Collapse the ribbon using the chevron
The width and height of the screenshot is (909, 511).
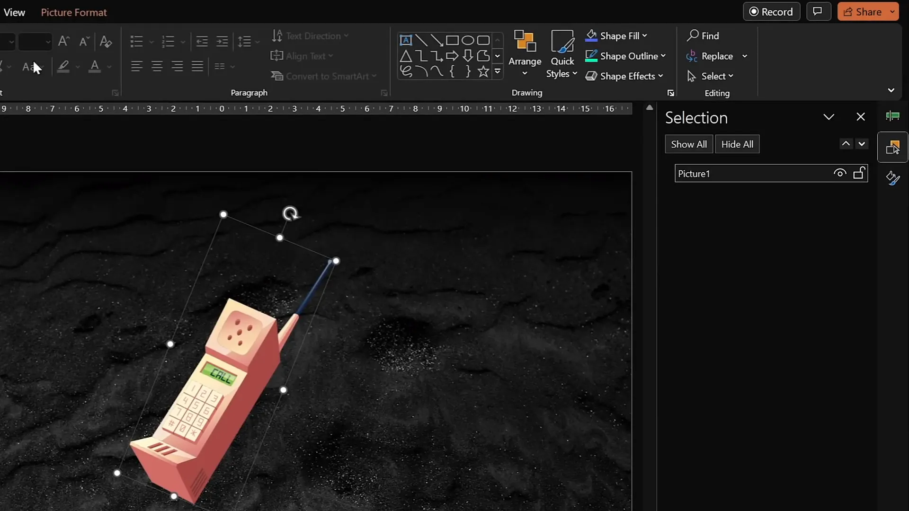[x=891, y=90]
